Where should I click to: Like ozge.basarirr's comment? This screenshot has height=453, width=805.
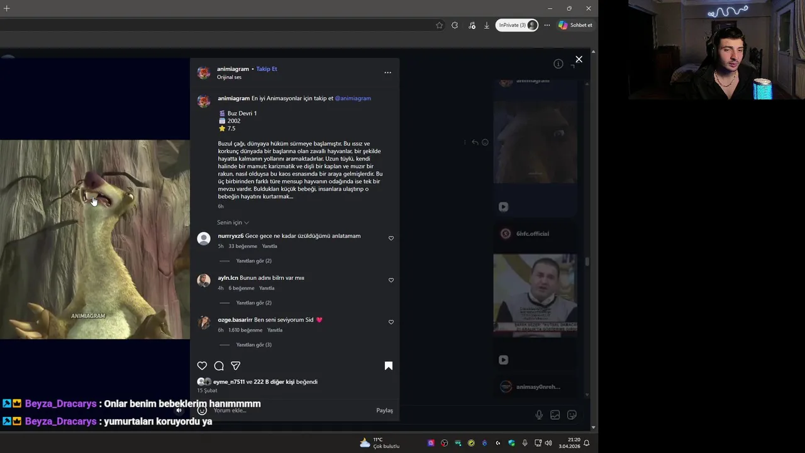coord(391,322)
